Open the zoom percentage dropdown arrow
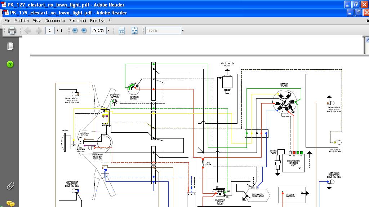The image size is (369, 207). (x=108, y=30)
